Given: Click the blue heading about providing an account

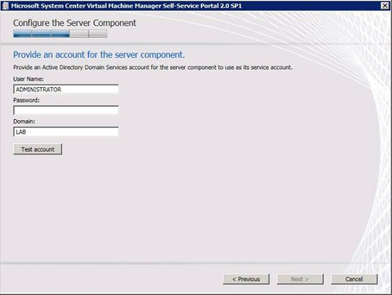Looking at the screenshot, I should point(99,55).
